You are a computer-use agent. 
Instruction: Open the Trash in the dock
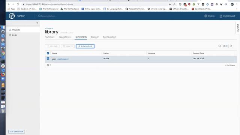[3, 111]
